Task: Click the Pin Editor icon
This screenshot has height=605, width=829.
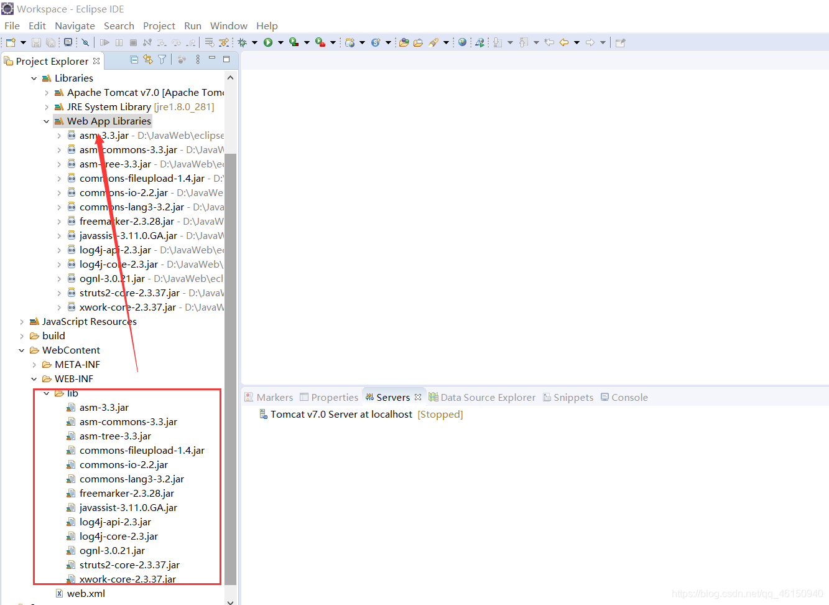Action: pos(620,42)
